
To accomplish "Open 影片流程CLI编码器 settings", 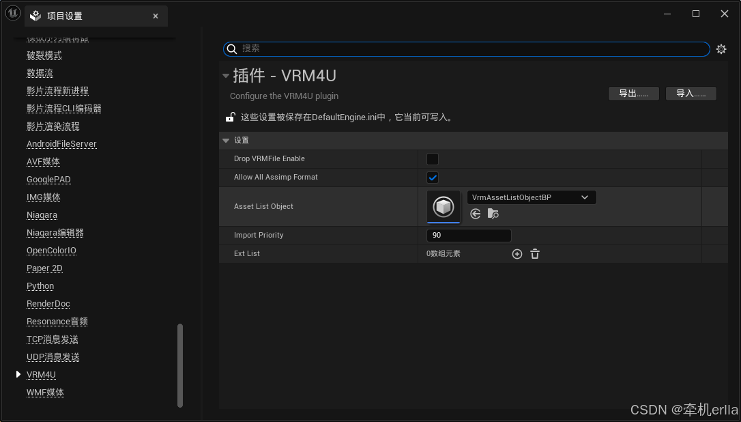I will click(64, 109).
